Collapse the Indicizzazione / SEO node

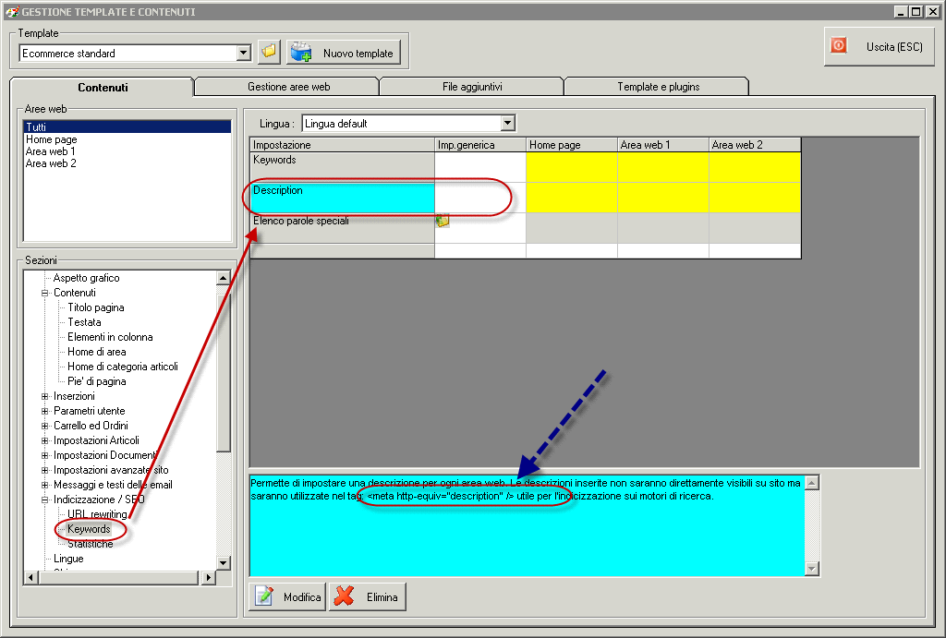(44, 500)
